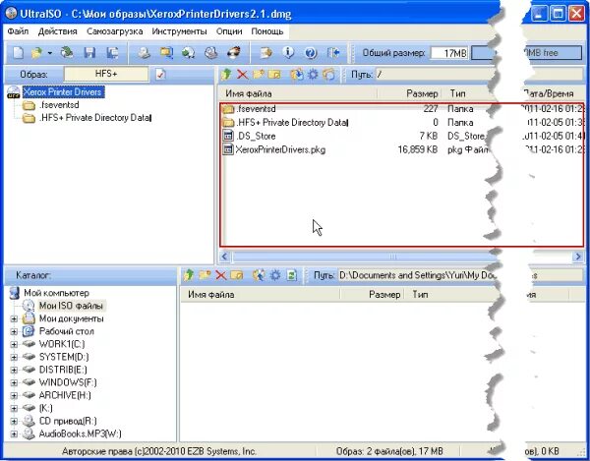
Task: Click the last icon after image-pane gear
Action: [x=328, y=75]
